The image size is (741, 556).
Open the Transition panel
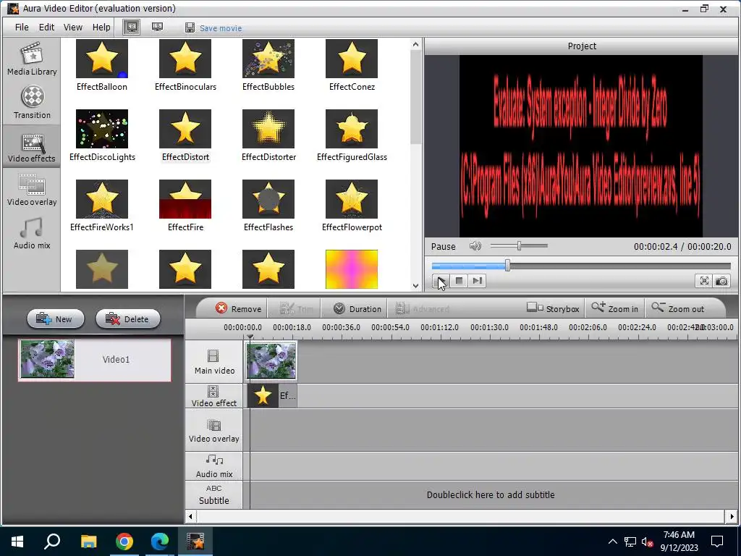(x=32, y=103)
